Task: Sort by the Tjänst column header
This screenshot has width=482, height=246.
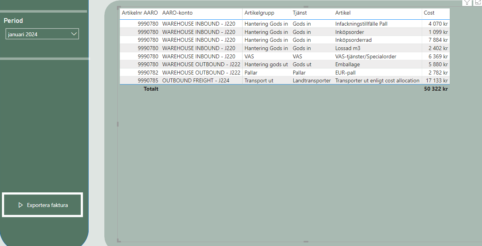Action: pos(300,13)
